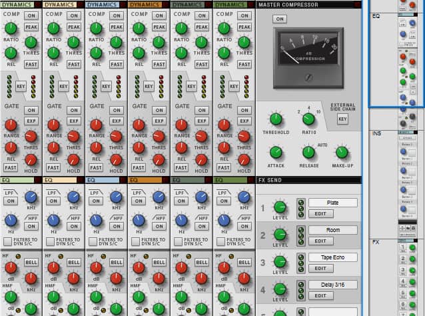Jump to INS section in navigator strip
Image resolution: width=425 pixels, height=316 pixels.
376,134
